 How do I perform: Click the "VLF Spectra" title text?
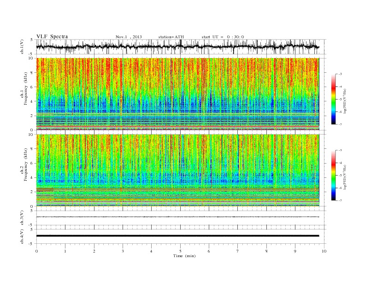[x=52, y=36]
